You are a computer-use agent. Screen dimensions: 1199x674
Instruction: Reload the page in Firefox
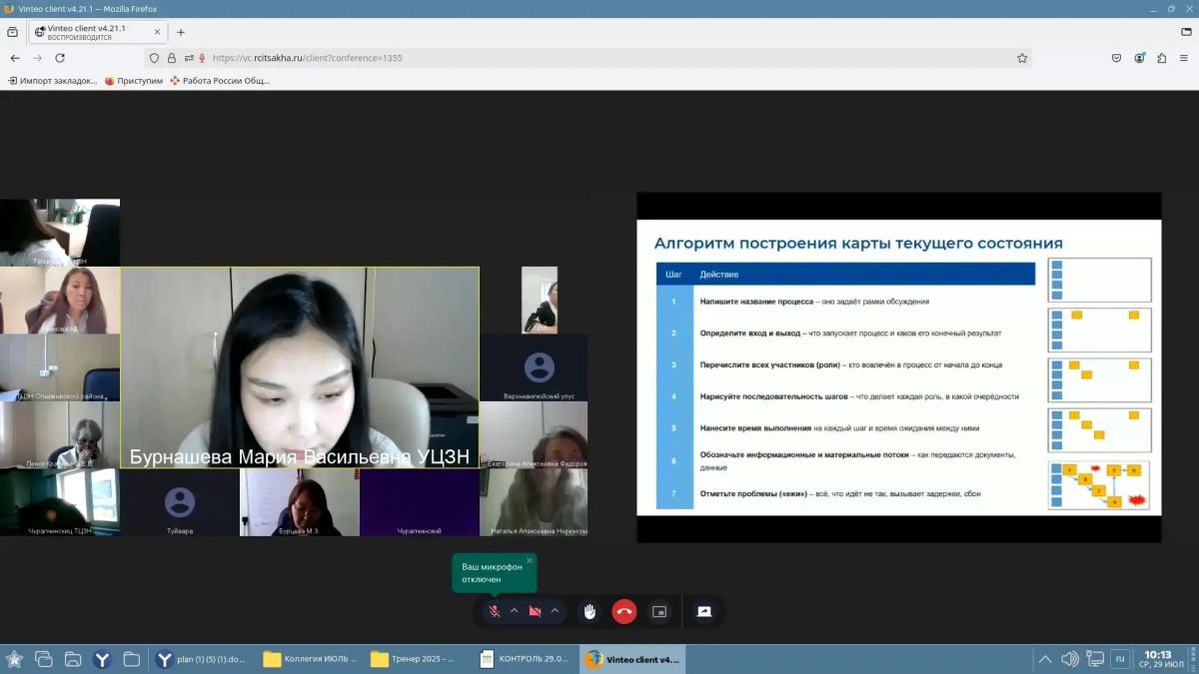pyautogui.click(x=60, y=58)
